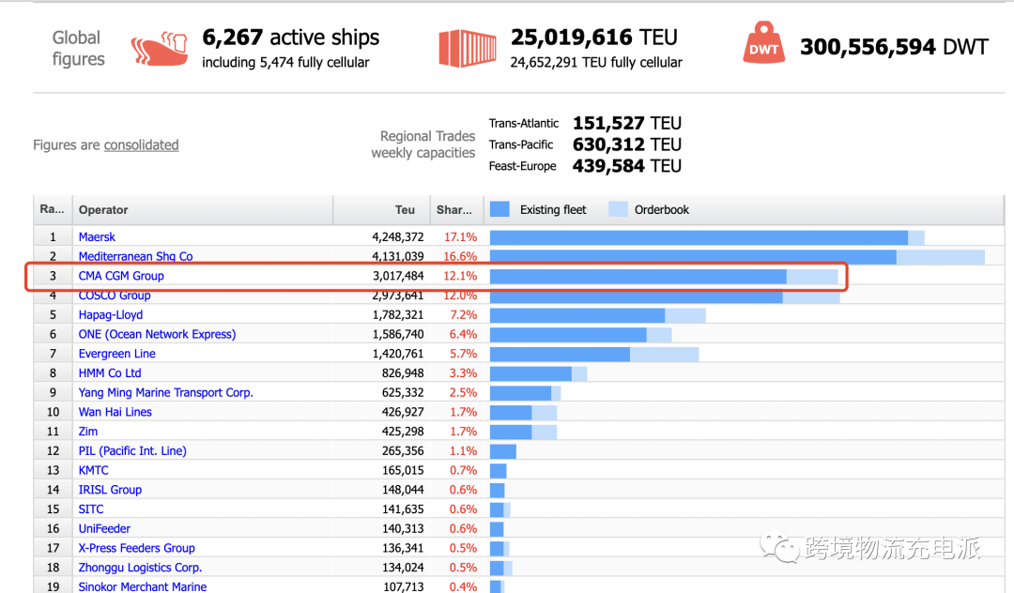
Task: Click the DWT weight icon
Action: 763,42
